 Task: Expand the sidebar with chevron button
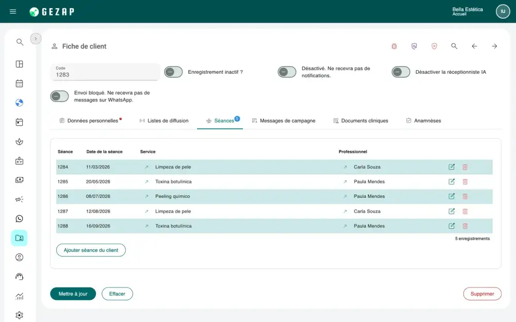point(36,39)
